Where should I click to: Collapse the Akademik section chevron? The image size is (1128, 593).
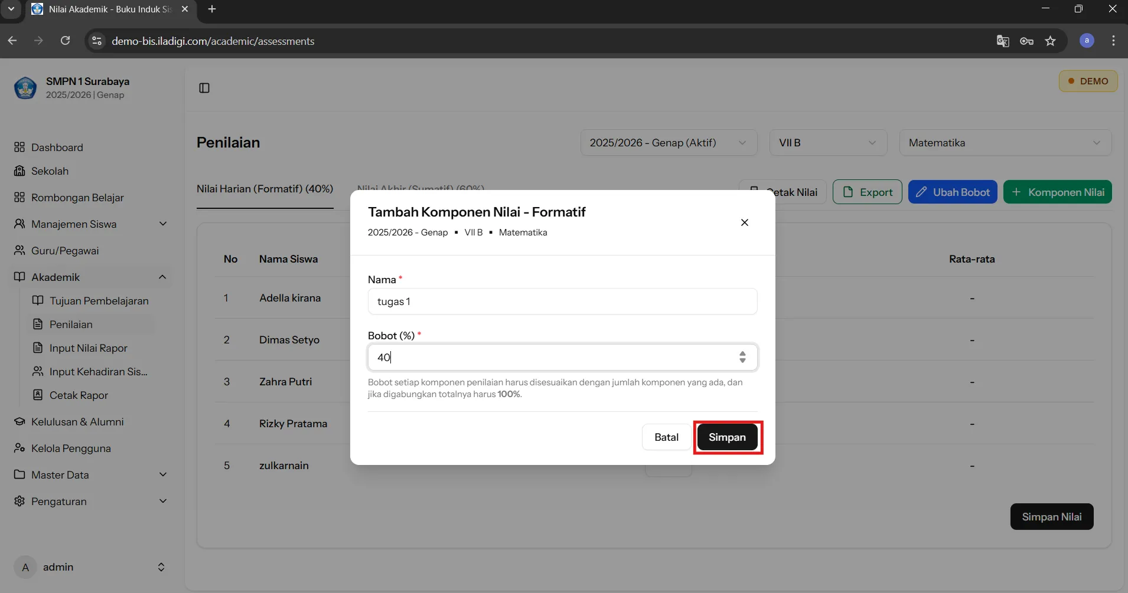pyautogui.click(x=162, y=277)
